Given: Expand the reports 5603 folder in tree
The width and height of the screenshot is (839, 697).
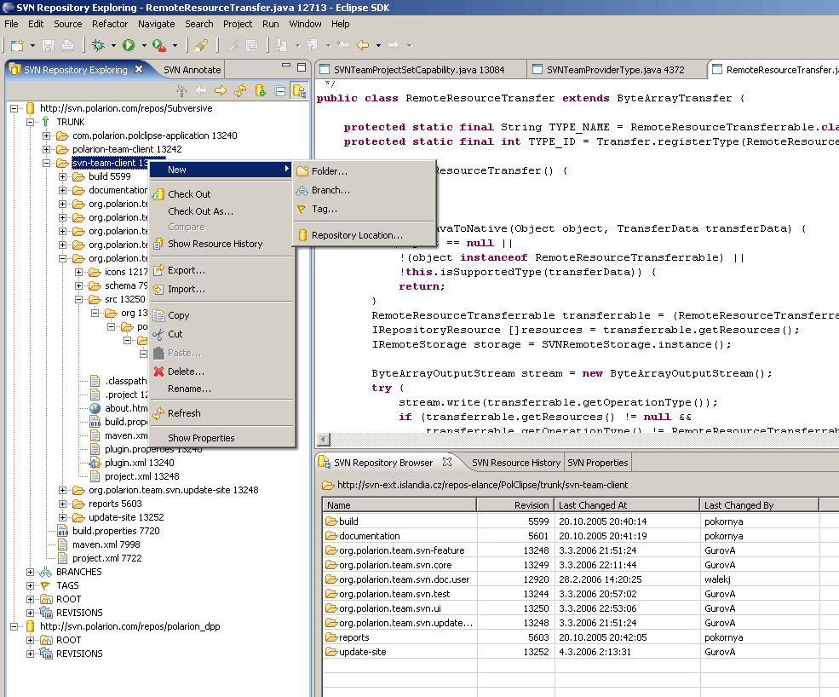Looking at the screenshot, I should [63, 504].
